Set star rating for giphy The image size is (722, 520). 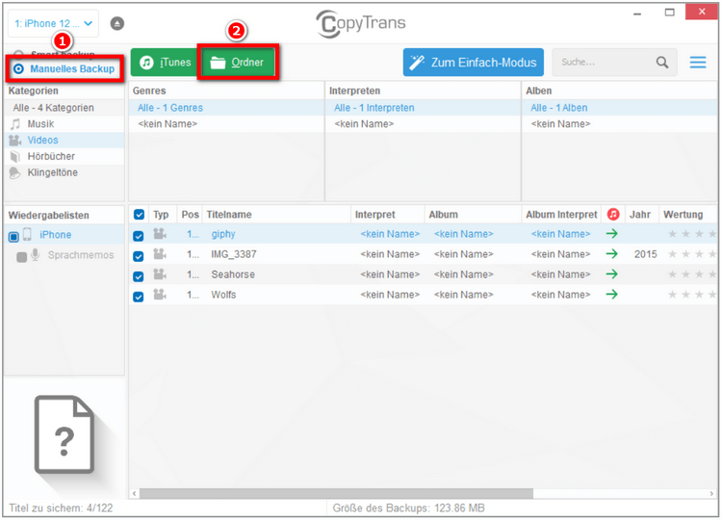click(x=692, y=234)
